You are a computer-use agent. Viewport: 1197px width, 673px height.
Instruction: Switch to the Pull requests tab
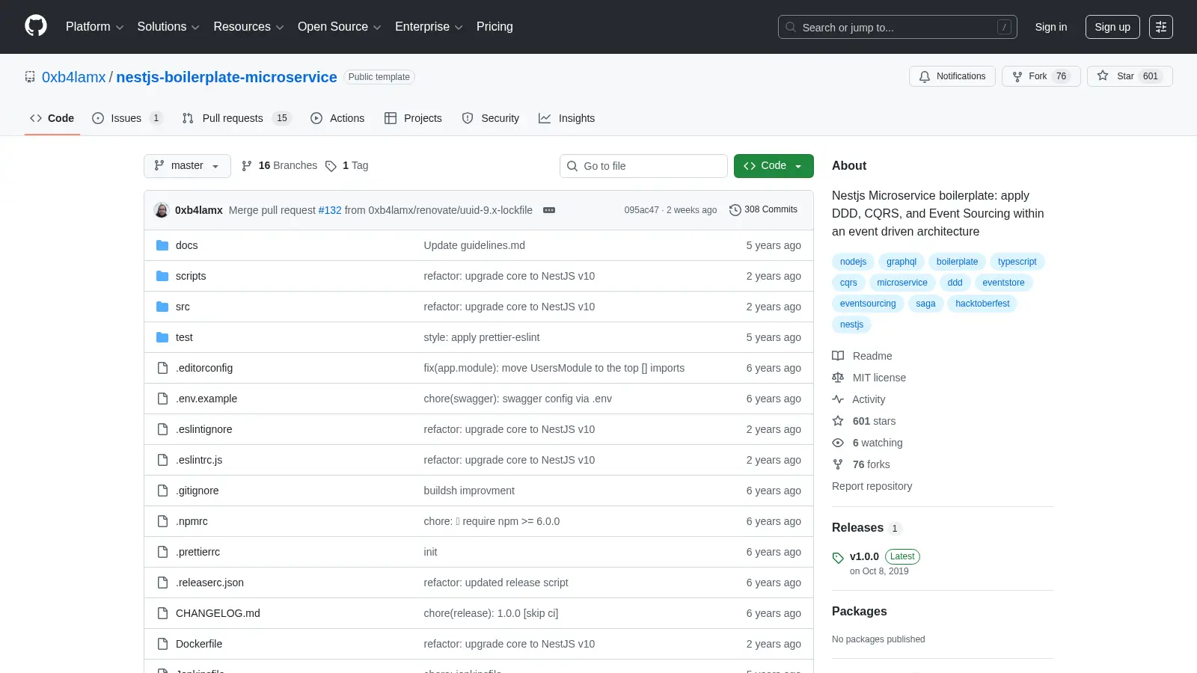(236, 118)
